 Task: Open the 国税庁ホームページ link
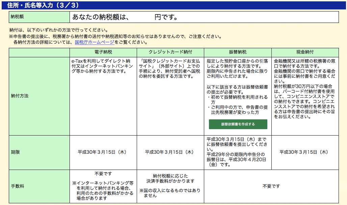(x=94, y=42)
